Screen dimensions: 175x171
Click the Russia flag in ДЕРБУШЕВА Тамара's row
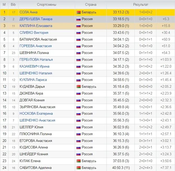point(78,19)
